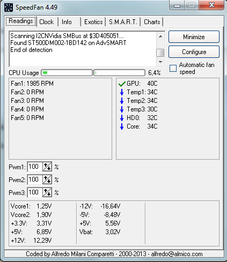227x262 pixels.
Task: Click the Pwm1 spinner arrows
Action: [x=47, y=167]
